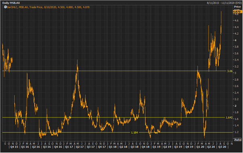Select the 1.642 horizontal line label
Viewport: 243px width, 153px height.
pyautogui.click(x=229, y=117)
